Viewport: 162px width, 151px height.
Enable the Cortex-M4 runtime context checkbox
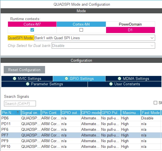81,30
